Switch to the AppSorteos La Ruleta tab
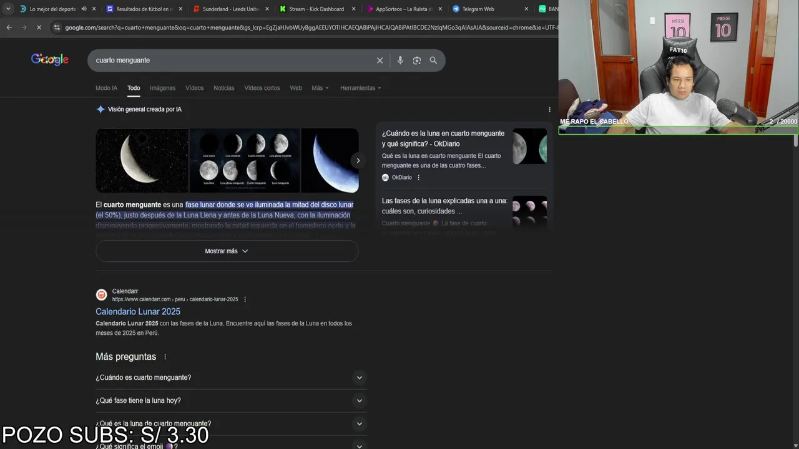Screen dimensions: 799x449 click(x=399, y=9)
